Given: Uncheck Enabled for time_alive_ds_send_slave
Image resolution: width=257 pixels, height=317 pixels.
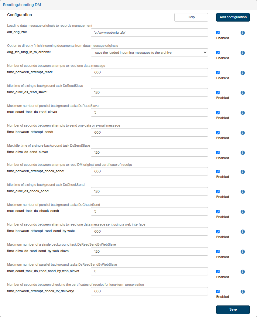Looking at the screenshot, I should (218, 153).
